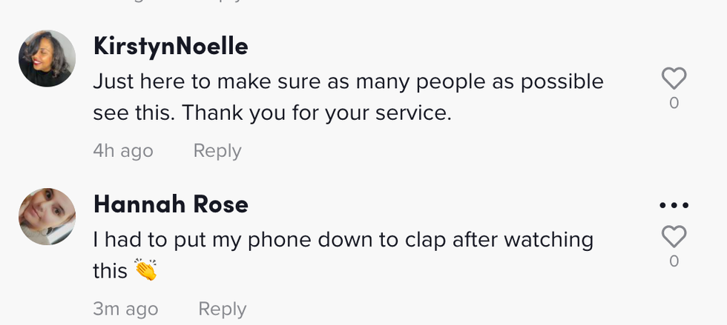Click the word 'this' beside the clap emoji
This screenshot has height=325, width=727.
[111, 271]
